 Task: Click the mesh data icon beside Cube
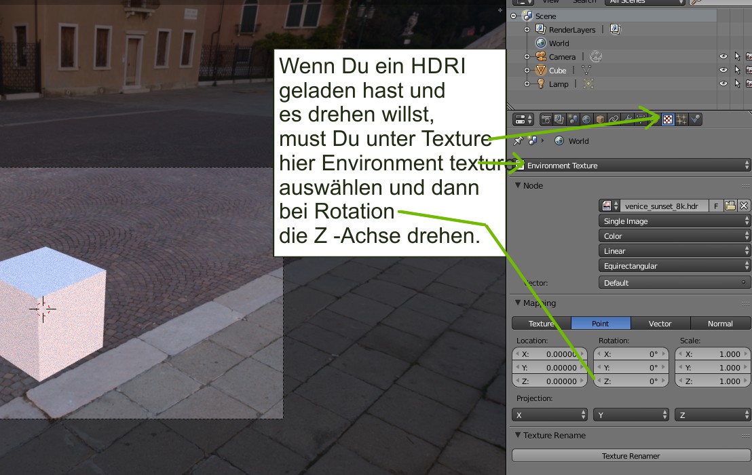coord(586,71)
